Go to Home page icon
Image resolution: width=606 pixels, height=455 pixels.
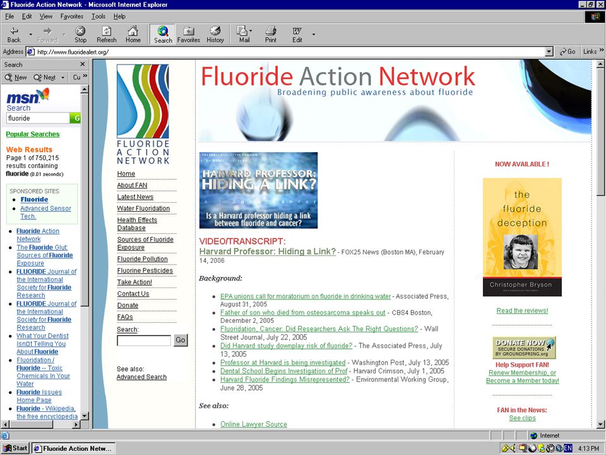click(133, 34)
